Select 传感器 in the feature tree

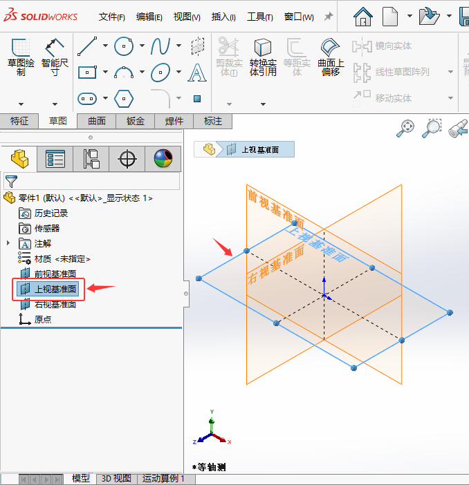point(39,228)
